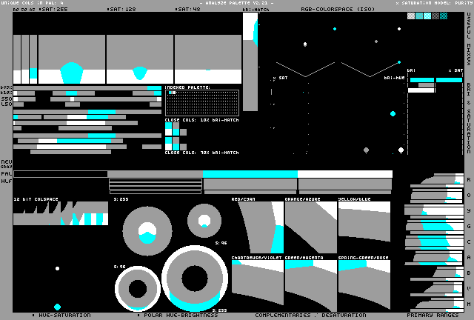This screenshot has height=320, width=474.
Task: Click the smallest polar hue-brightness ring
Action: pyautogui.click(x=204, y=219)
